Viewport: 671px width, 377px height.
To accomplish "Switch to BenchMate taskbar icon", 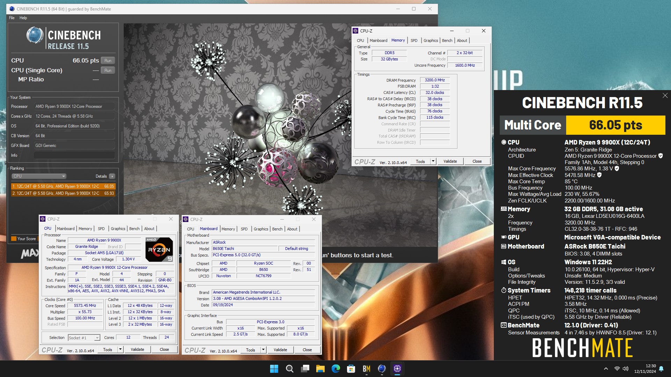I will click(x=367, y=369).
